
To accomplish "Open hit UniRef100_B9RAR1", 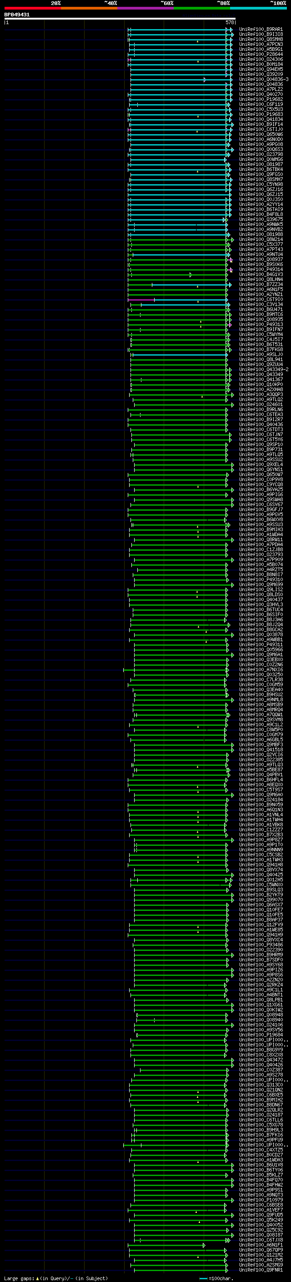I will point(261,30).
